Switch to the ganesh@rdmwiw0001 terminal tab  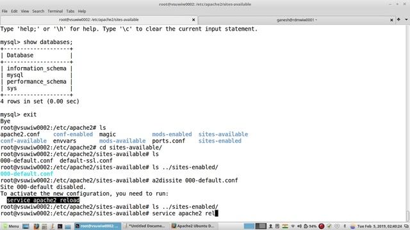pos(297,20)
